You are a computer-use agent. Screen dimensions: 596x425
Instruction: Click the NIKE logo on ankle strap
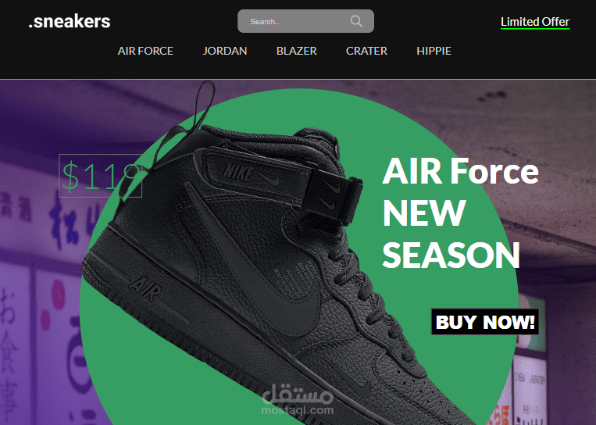[x=238, y=173]
